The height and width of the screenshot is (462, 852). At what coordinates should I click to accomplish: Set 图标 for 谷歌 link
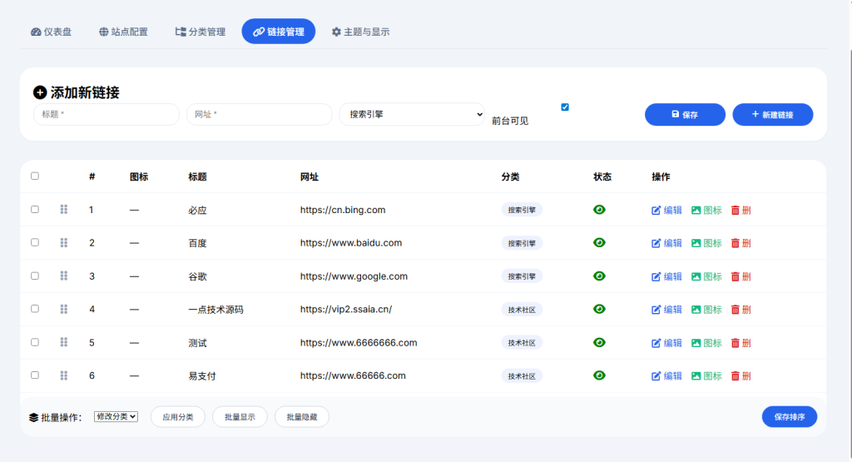[x=706, y=276]
